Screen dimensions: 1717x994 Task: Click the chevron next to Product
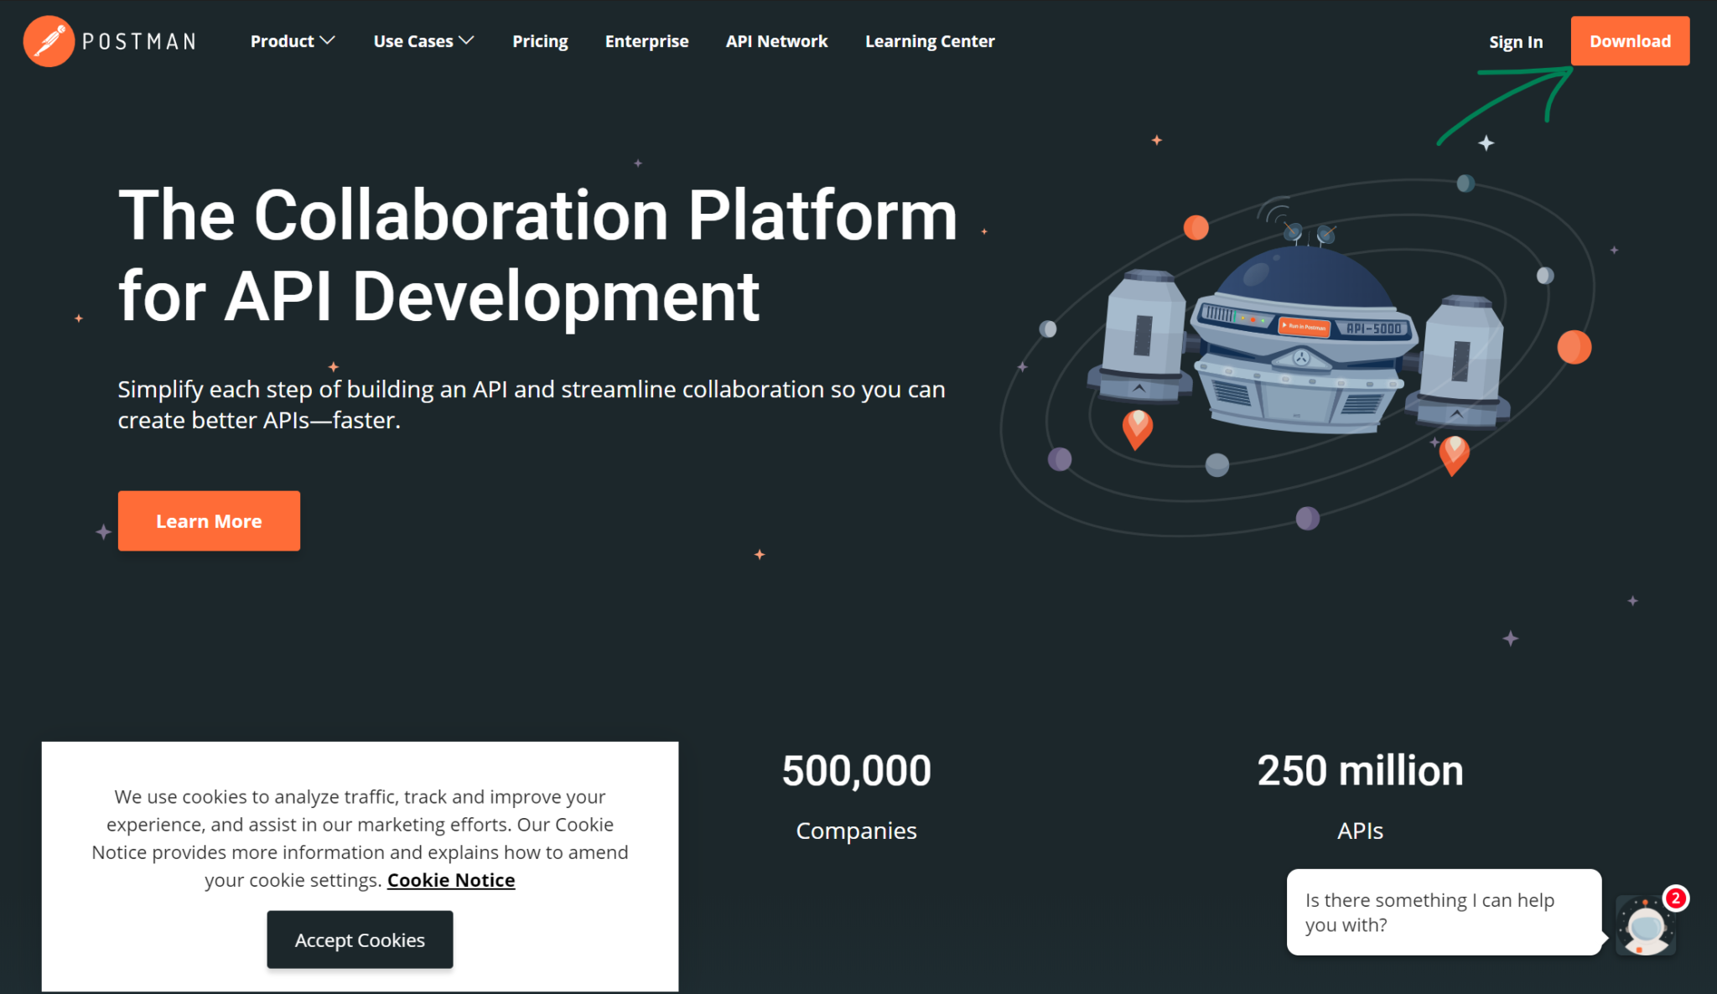(328, 40)
